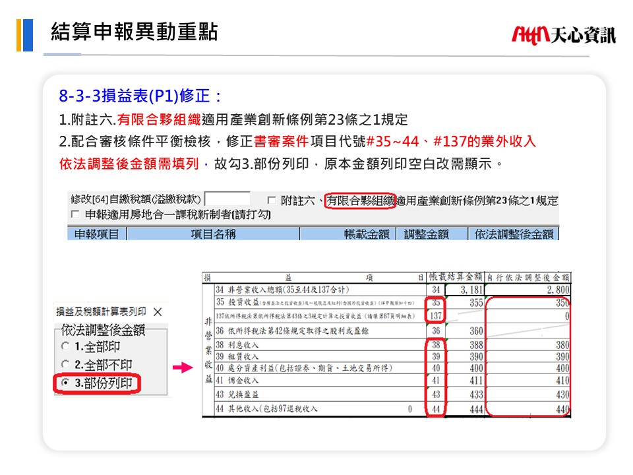Click the 修改[64]自繳稅額 input box
633x475 pixels.
(227, 199)
